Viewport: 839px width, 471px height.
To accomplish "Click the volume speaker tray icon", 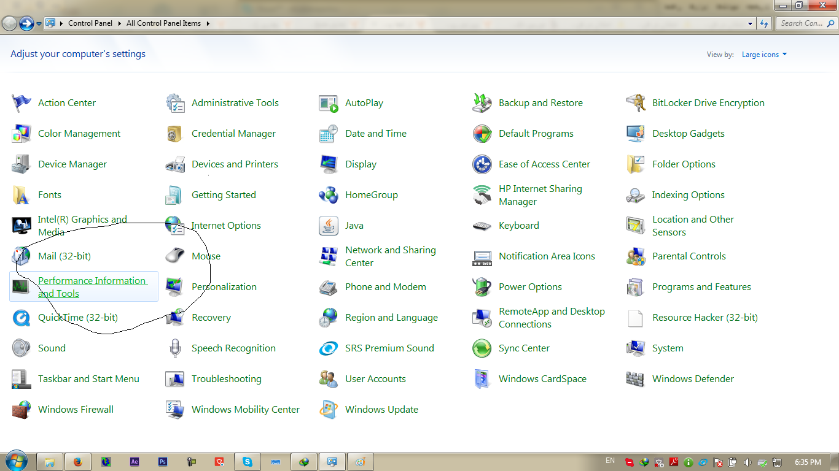I will click(x=747, y=462).
